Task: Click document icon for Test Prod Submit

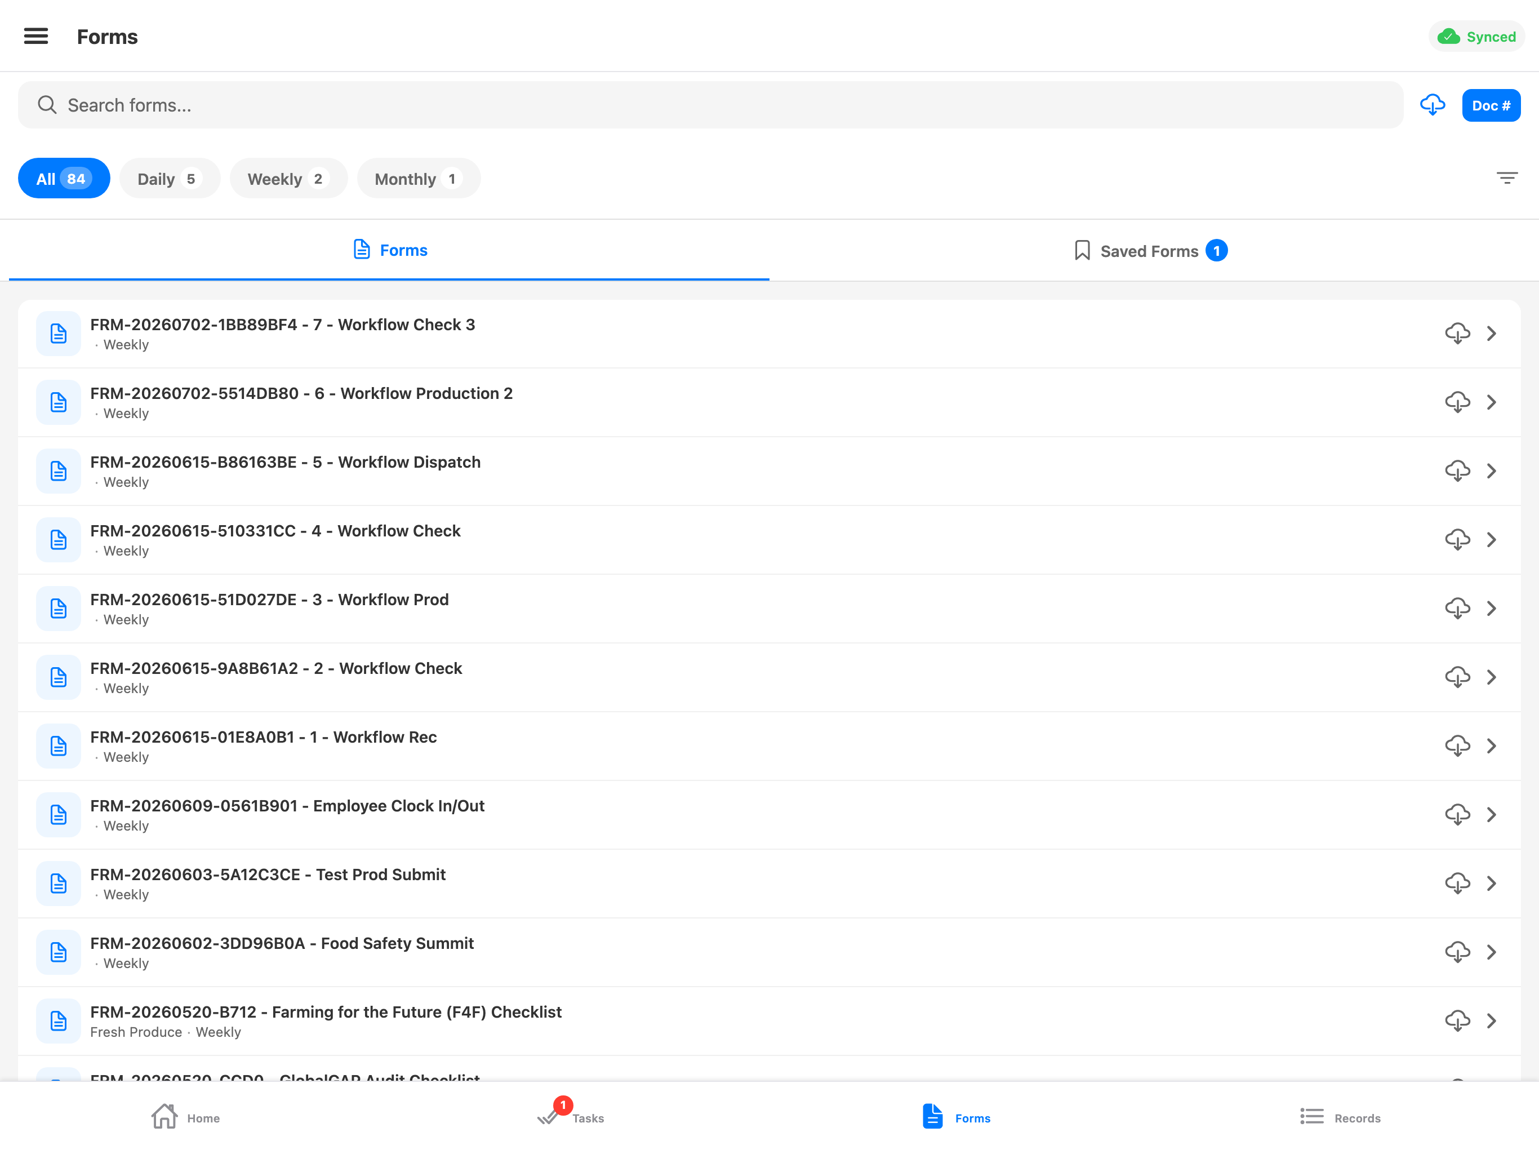Action: [x=59, y=883]
